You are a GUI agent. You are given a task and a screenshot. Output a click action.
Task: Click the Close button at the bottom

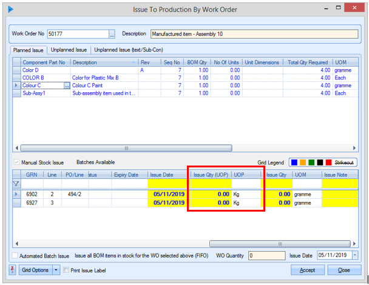(x=344, y=270)
